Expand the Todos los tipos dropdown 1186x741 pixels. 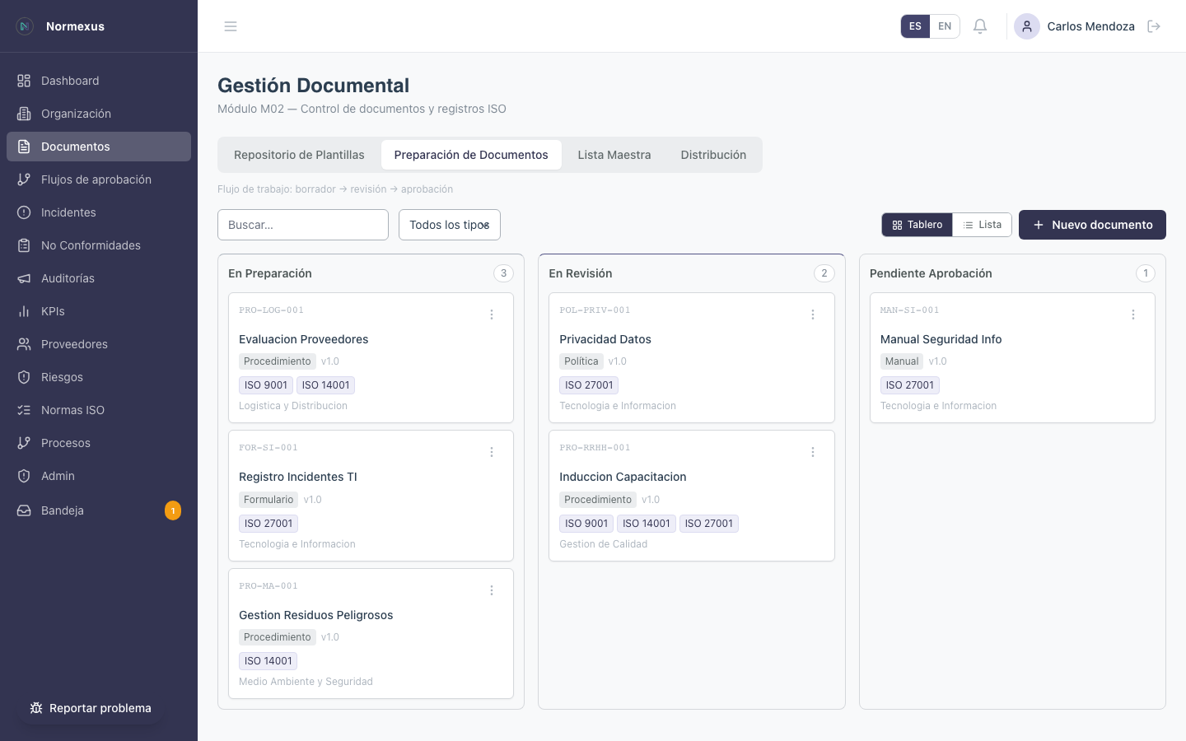coord(450,225)
